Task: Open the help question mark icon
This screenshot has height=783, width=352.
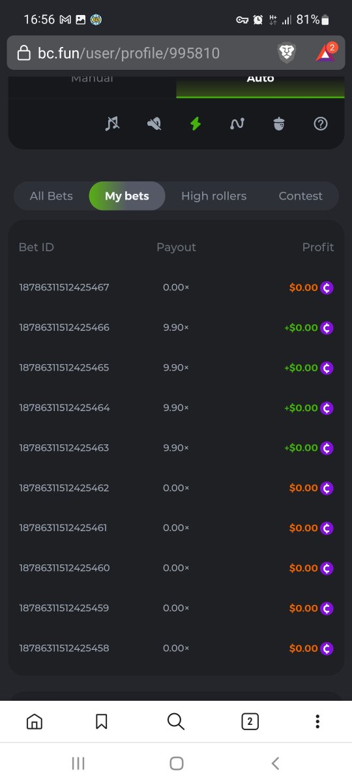Action: click(x=320, y=123)
